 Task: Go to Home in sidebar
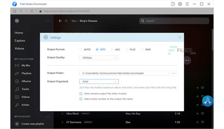click(19, 33)
